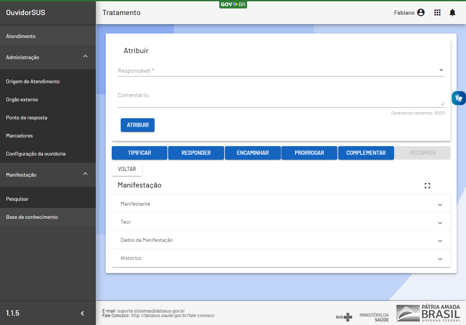The height and width of the screenshot is (325, 466).
Task: Open the notifications bell icon
Action: (452, 13)
